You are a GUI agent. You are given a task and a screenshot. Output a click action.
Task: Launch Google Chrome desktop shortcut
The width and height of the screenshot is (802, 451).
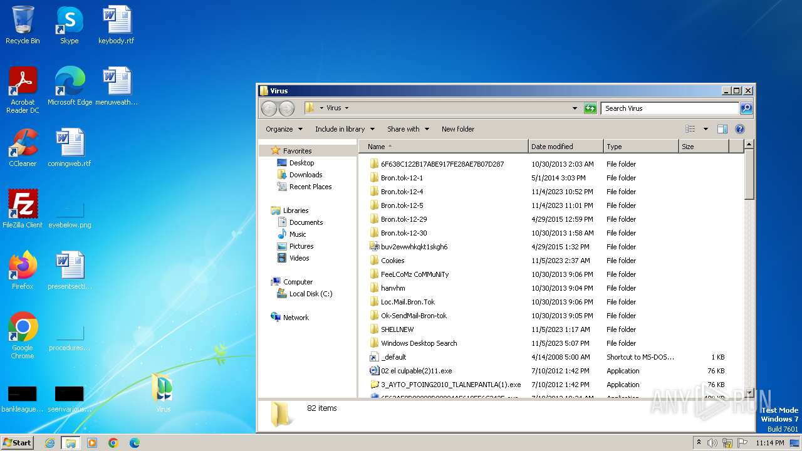coord(23,335)
